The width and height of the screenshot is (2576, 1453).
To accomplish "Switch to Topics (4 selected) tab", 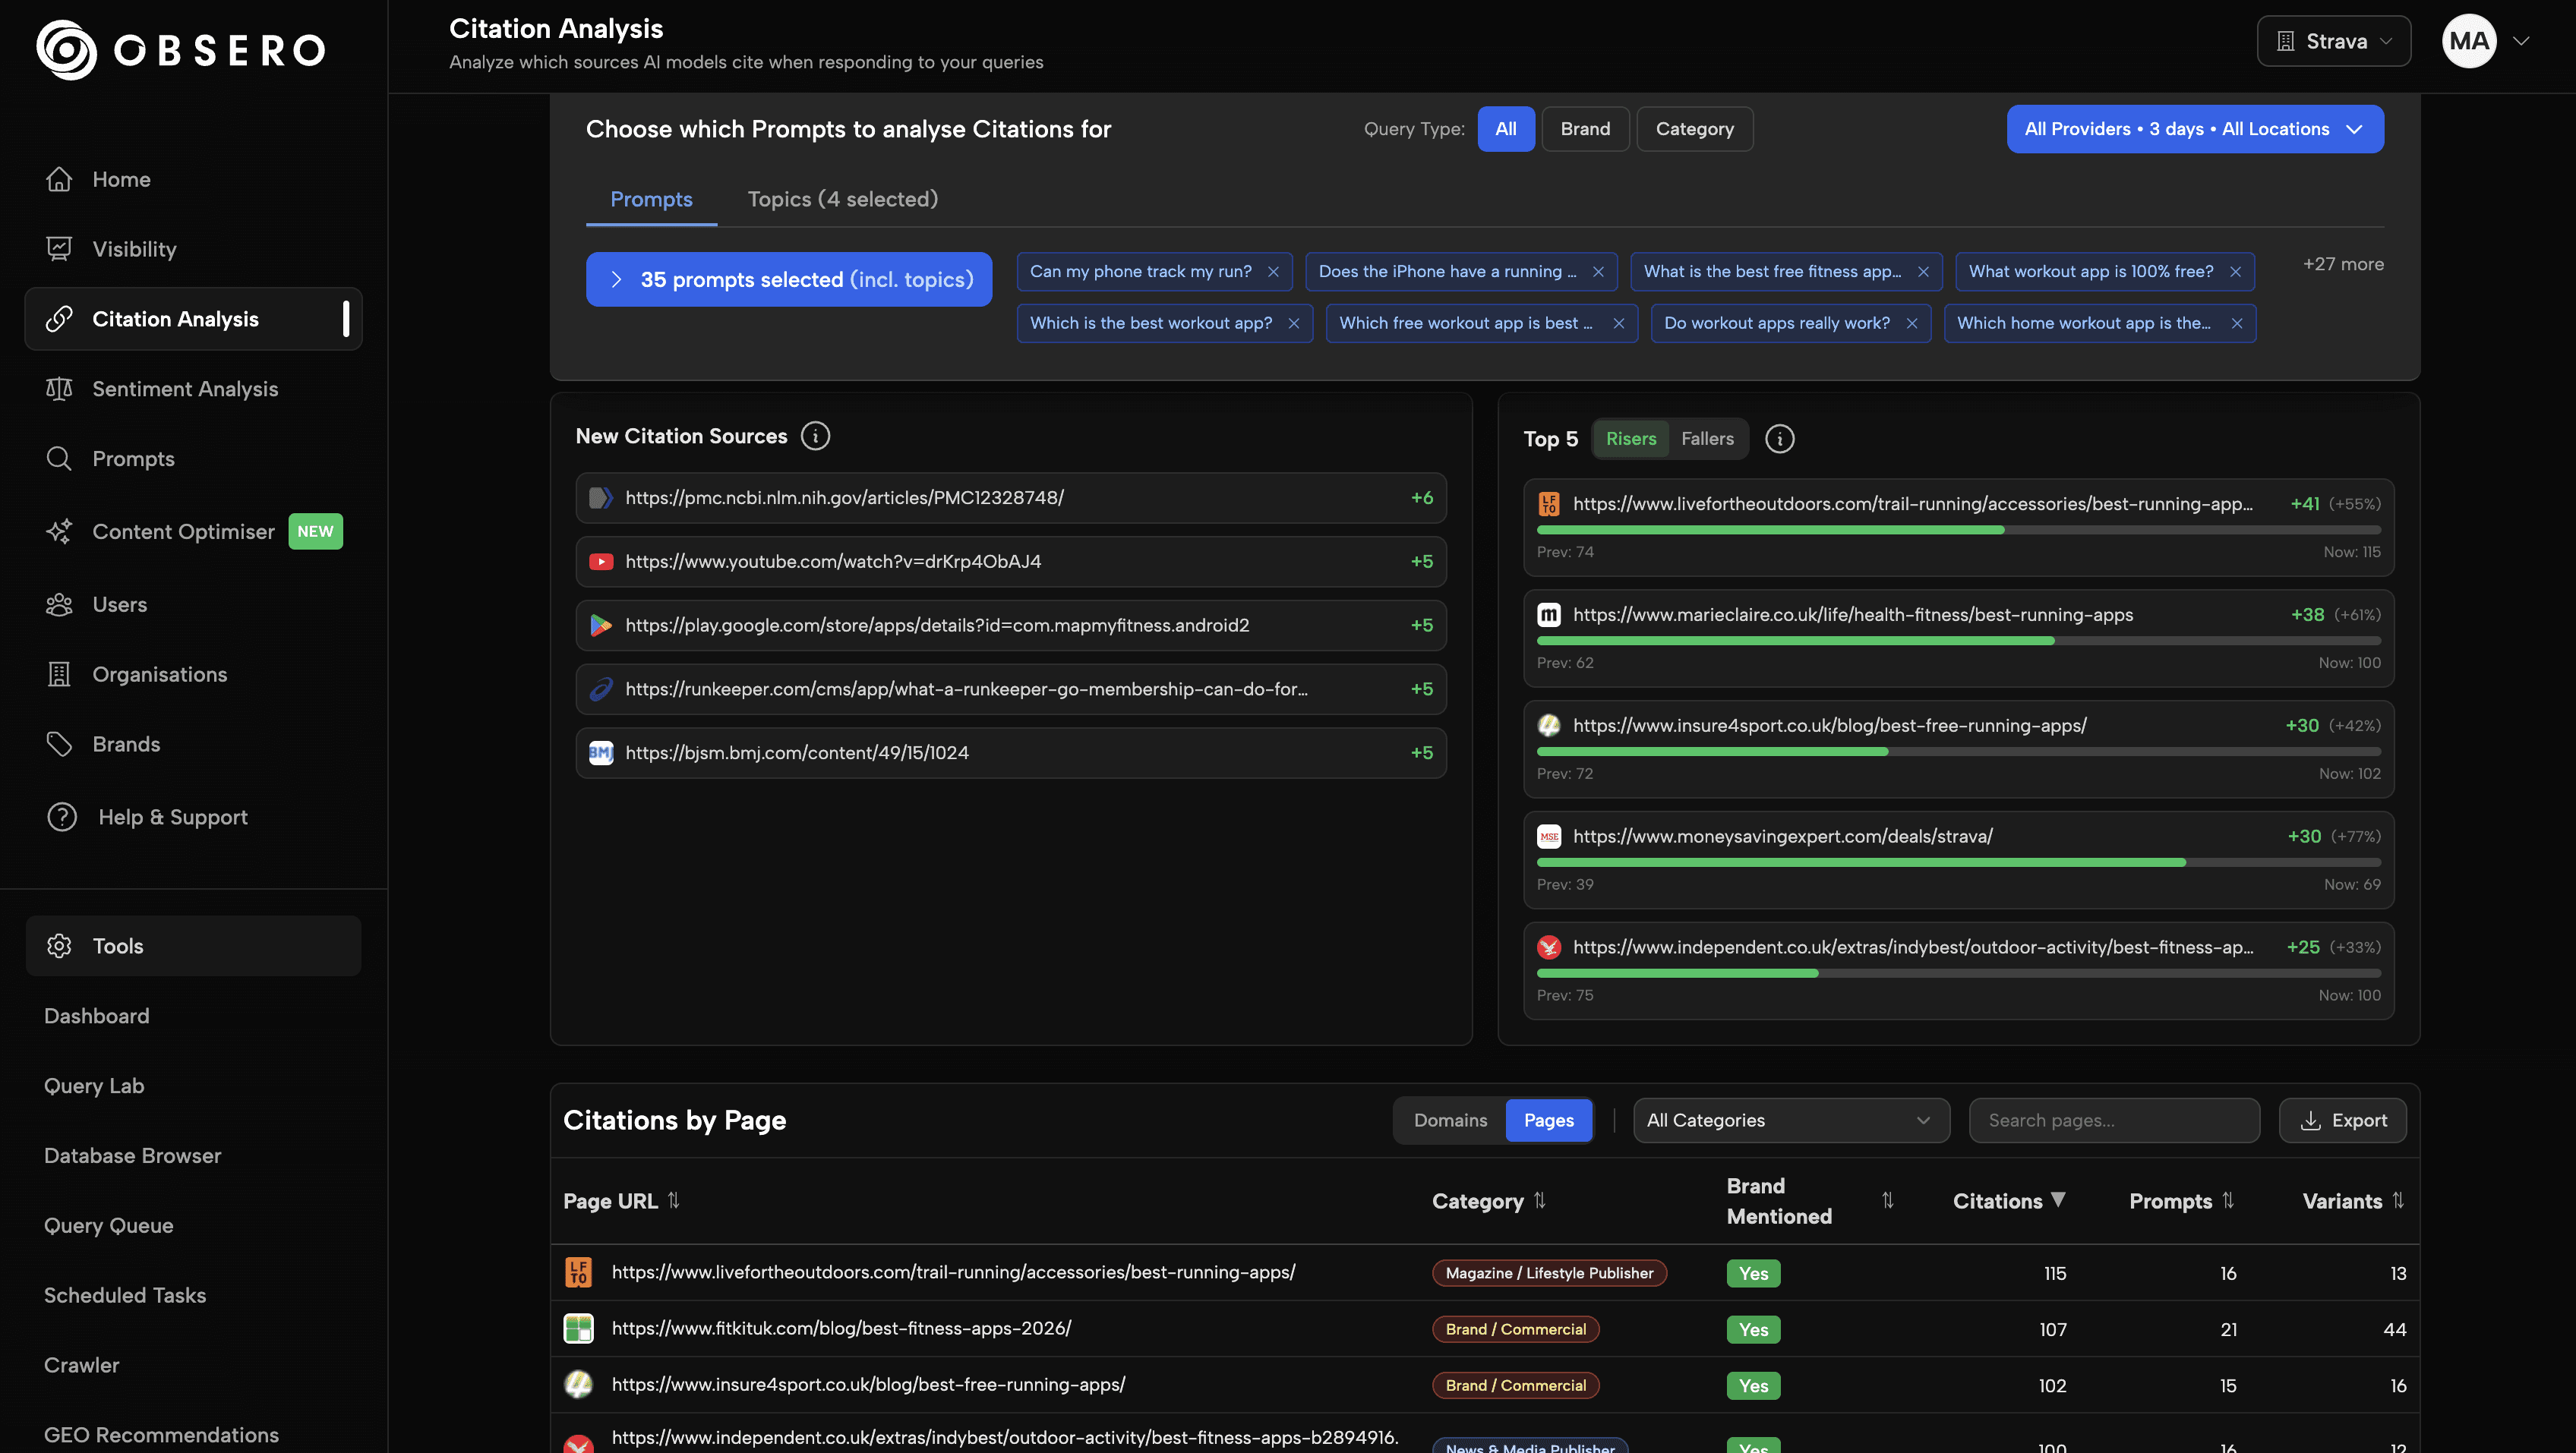I will pyautogui.click(x=842, y=199).
